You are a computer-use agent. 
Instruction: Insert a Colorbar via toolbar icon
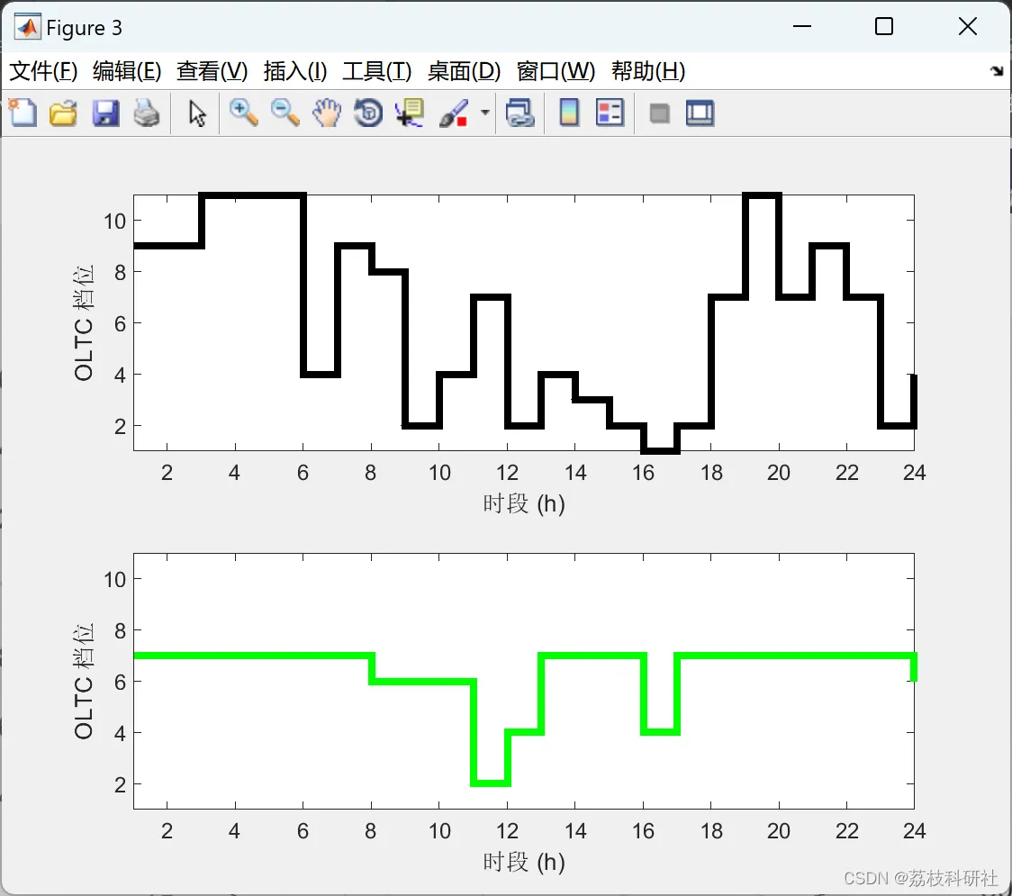tap(569, 113)
